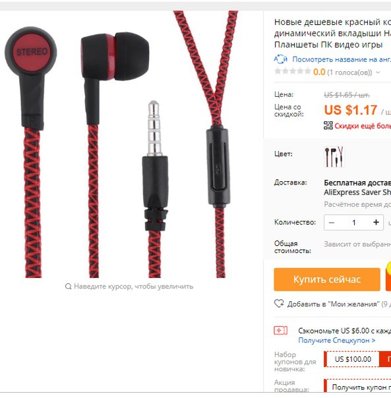Increase quantity with the plus button

376,222
